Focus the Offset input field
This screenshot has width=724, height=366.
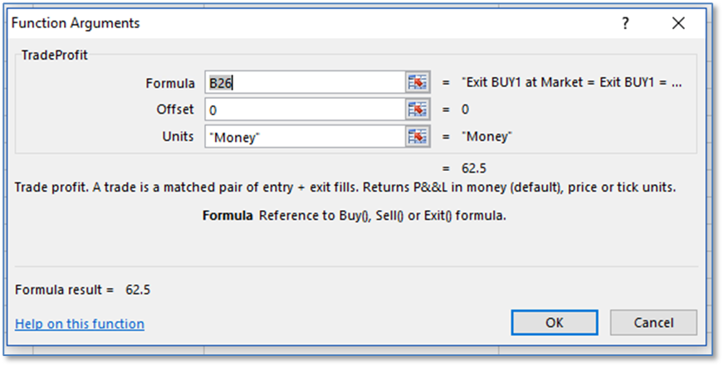[x=304, y=110]
